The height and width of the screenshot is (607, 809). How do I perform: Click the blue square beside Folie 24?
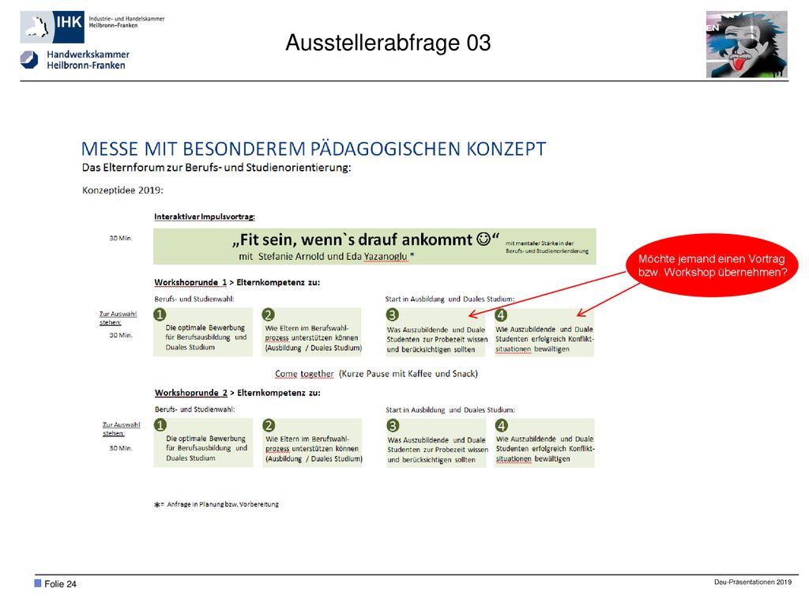click(x=38, y=583)
